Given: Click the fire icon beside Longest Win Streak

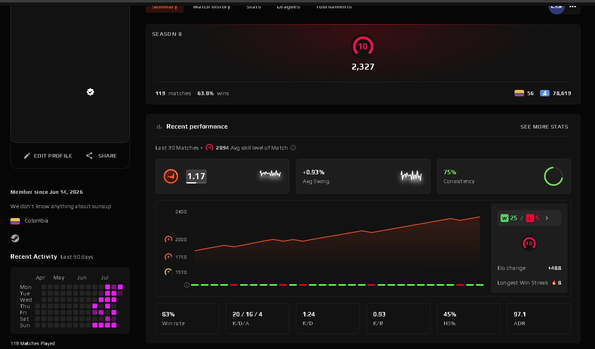Looking at the screenshot, I should (554, 283).
